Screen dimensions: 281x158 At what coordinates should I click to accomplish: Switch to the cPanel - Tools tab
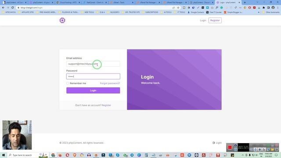[122, 3]
